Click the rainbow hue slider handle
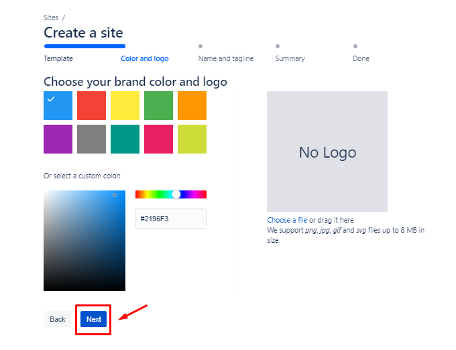Viewport: 456px width, 350px height. (176, 194)
